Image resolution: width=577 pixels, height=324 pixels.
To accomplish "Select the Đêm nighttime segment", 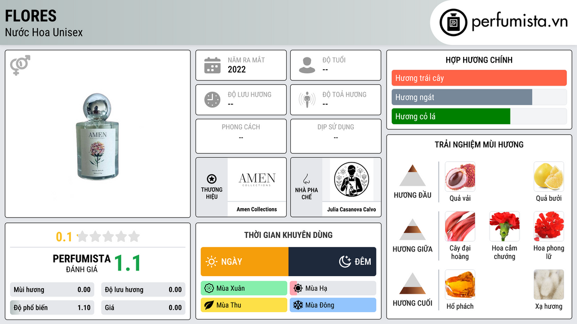I will click(332, 262).
